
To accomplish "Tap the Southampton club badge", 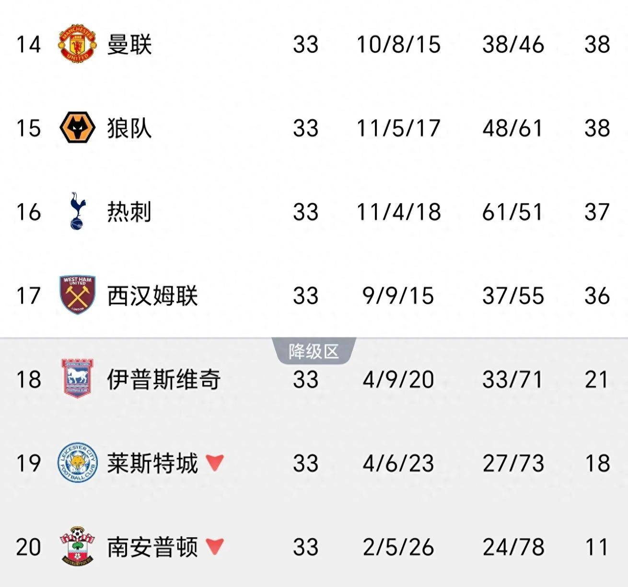I will [x=77, y=547].
